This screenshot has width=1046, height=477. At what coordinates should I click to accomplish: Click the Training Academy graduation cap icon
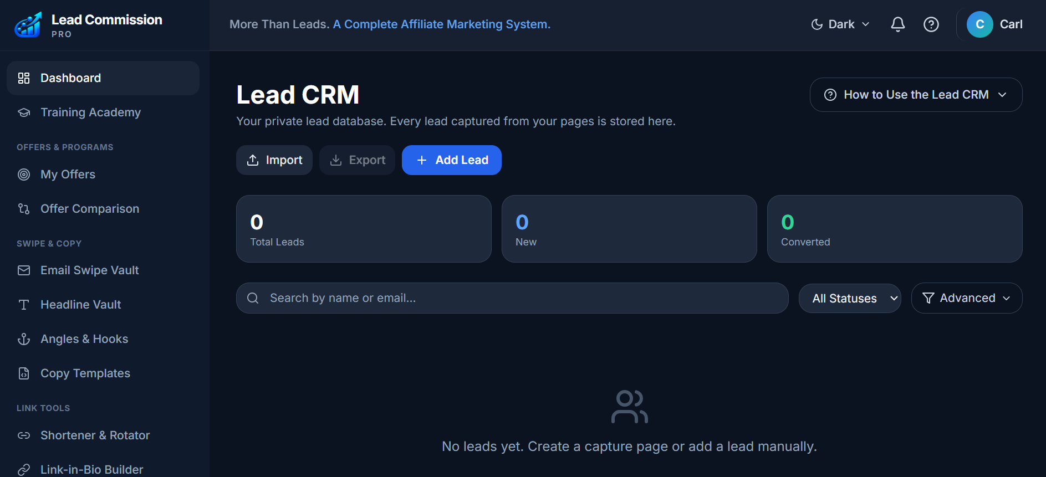point(24,112)
